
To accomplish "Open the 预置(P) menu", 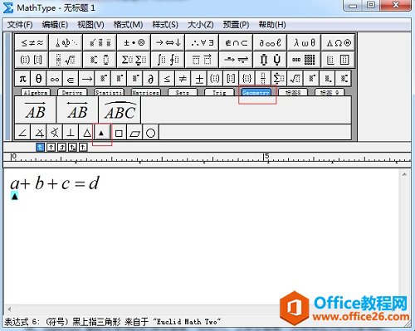I will coord(237,25).
